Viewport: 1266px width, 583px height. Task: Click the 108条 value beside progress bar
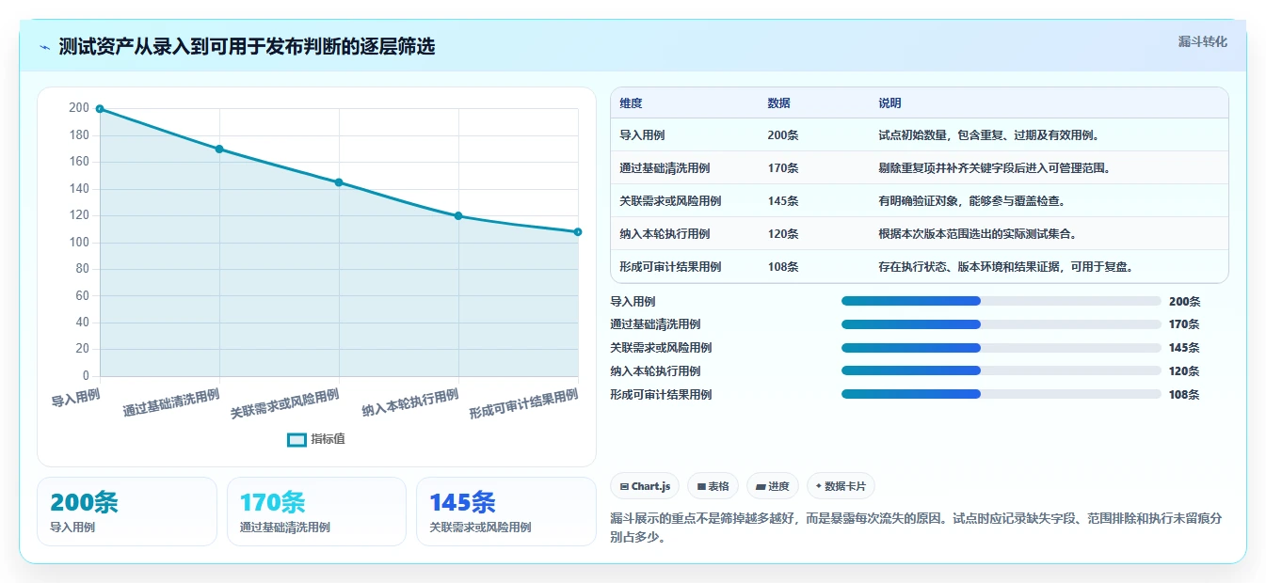1184,395
